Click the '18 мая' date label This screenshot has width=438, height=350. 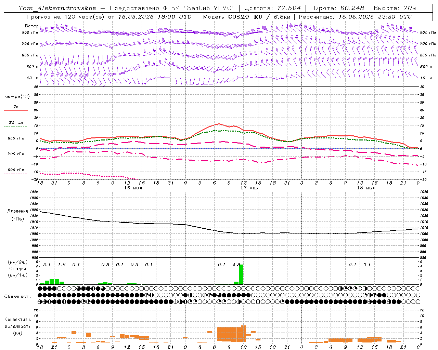pyautogui.click(x=366, y=188)
